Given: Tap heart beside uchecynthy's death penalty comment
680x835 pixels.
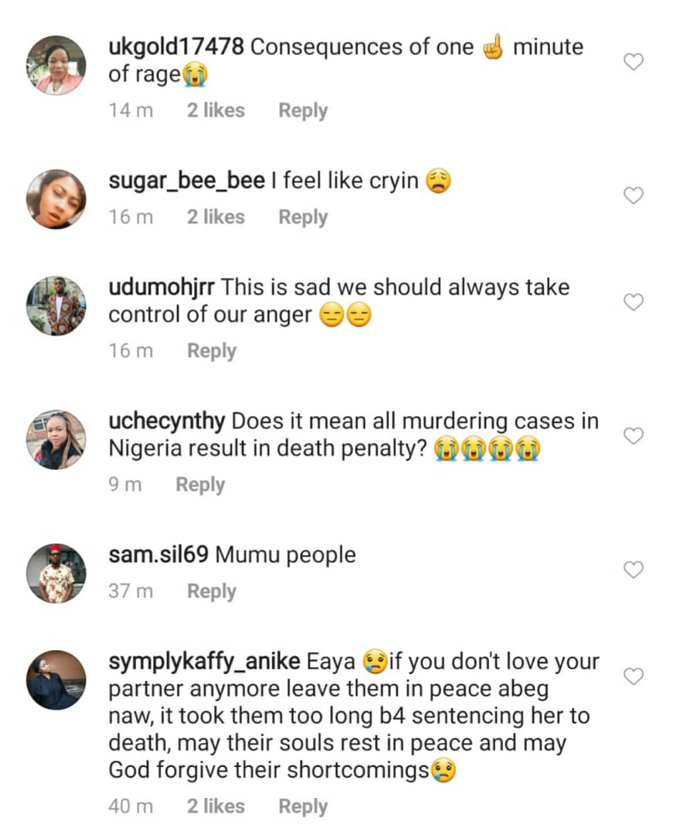Looking at the screenshot, I should pos(633,435).
